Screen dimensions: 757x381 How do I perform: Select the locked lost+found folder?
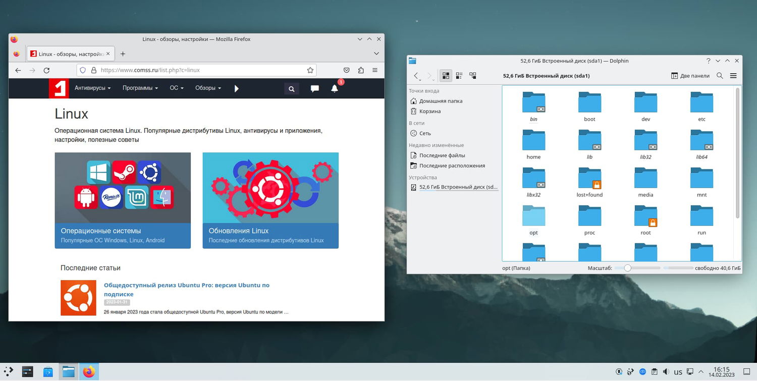[589, 183]
